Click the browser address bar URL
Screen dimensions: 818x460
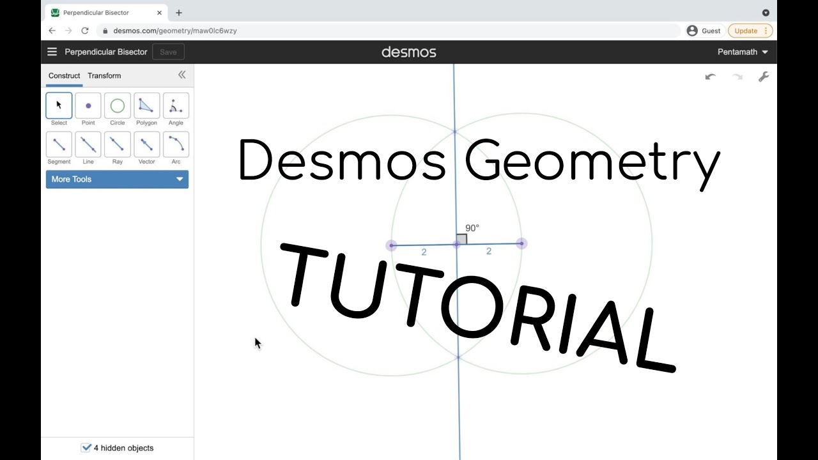(x=175, y=31)
